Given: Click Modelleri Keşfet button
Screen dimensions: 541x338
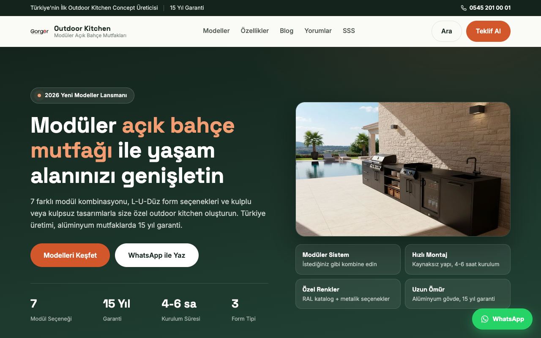Looking at the screenshot, I should pyautogui.click(x=70, y=255).
